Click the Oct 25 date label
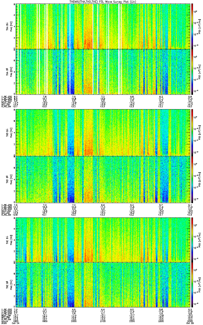This screenshot has width=203, height=325. 189,323
